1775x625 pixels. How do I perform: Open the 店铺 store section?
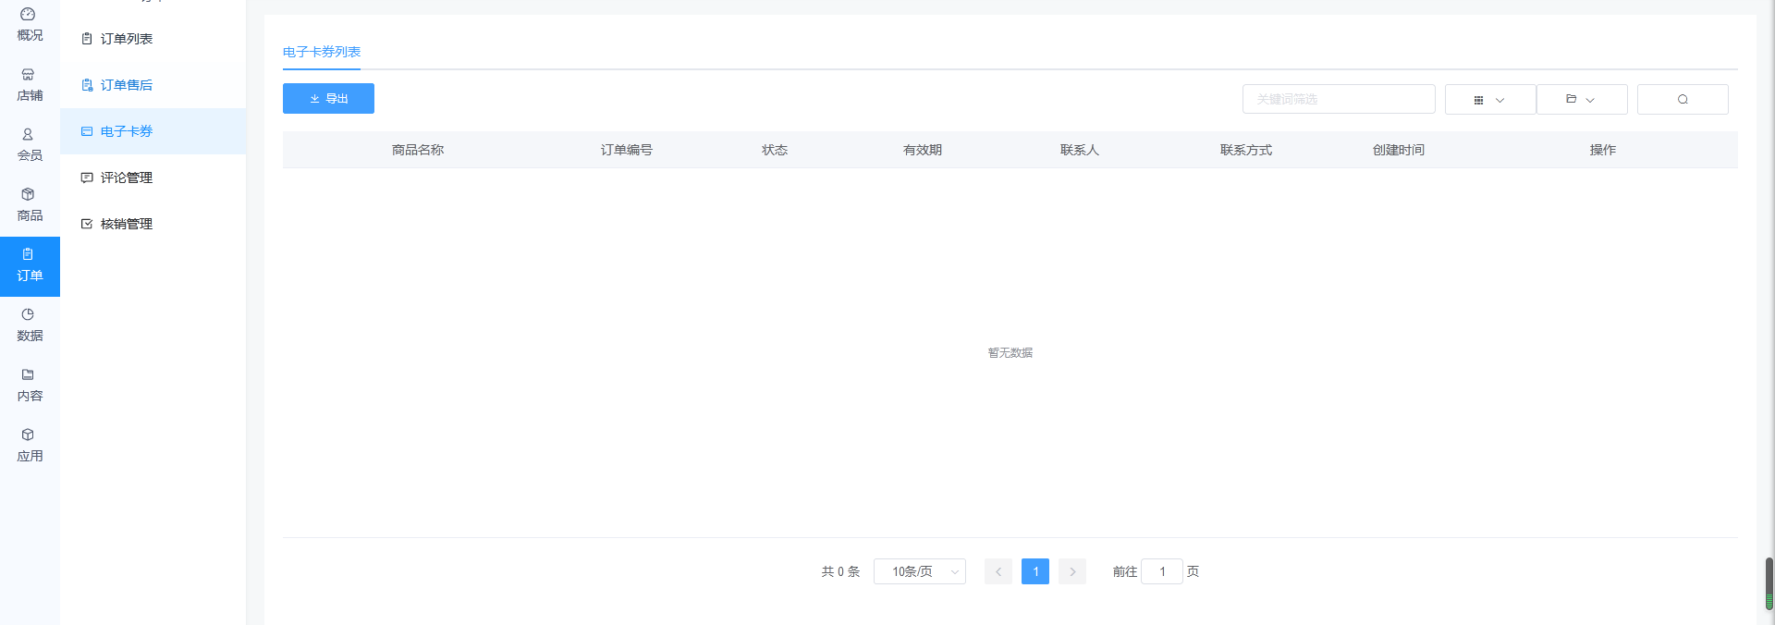coord(30,85)
